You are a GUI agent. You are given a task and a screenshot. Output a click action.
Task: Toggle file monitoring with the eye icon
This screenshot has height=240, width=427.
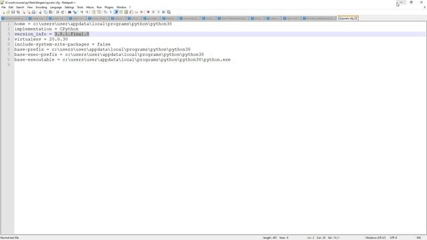click(141, 12)
